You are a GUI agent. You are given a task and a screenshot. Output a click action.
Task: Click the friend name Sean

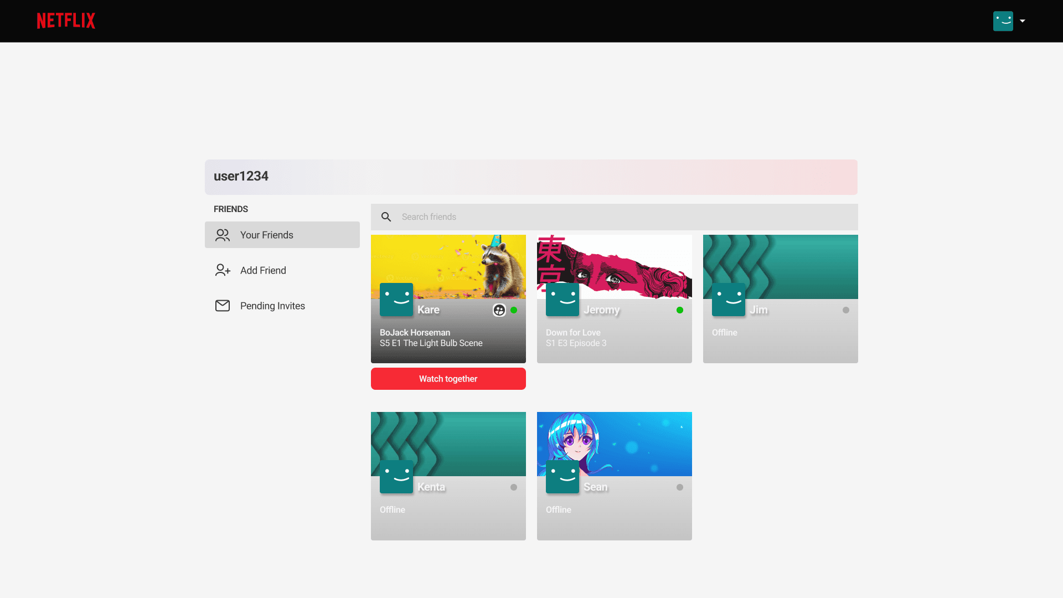point(596,487)
